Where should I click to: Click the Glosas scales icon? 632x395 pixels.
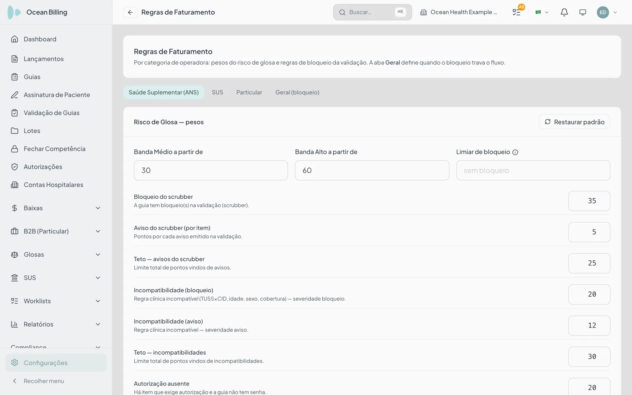(x=15, y=255)
